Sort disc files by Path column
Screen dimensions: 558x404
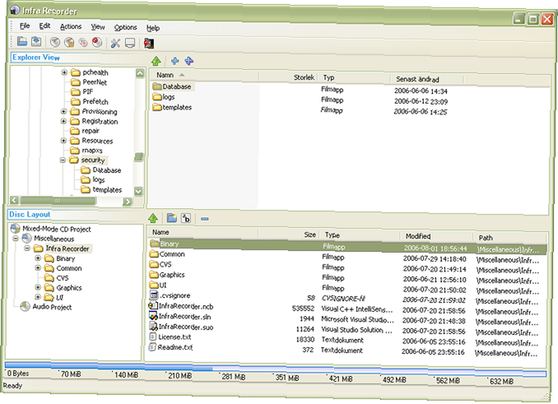[x=509, y=238]
